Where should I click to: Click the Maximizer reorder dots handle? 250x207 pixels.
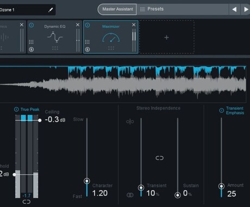111,48
